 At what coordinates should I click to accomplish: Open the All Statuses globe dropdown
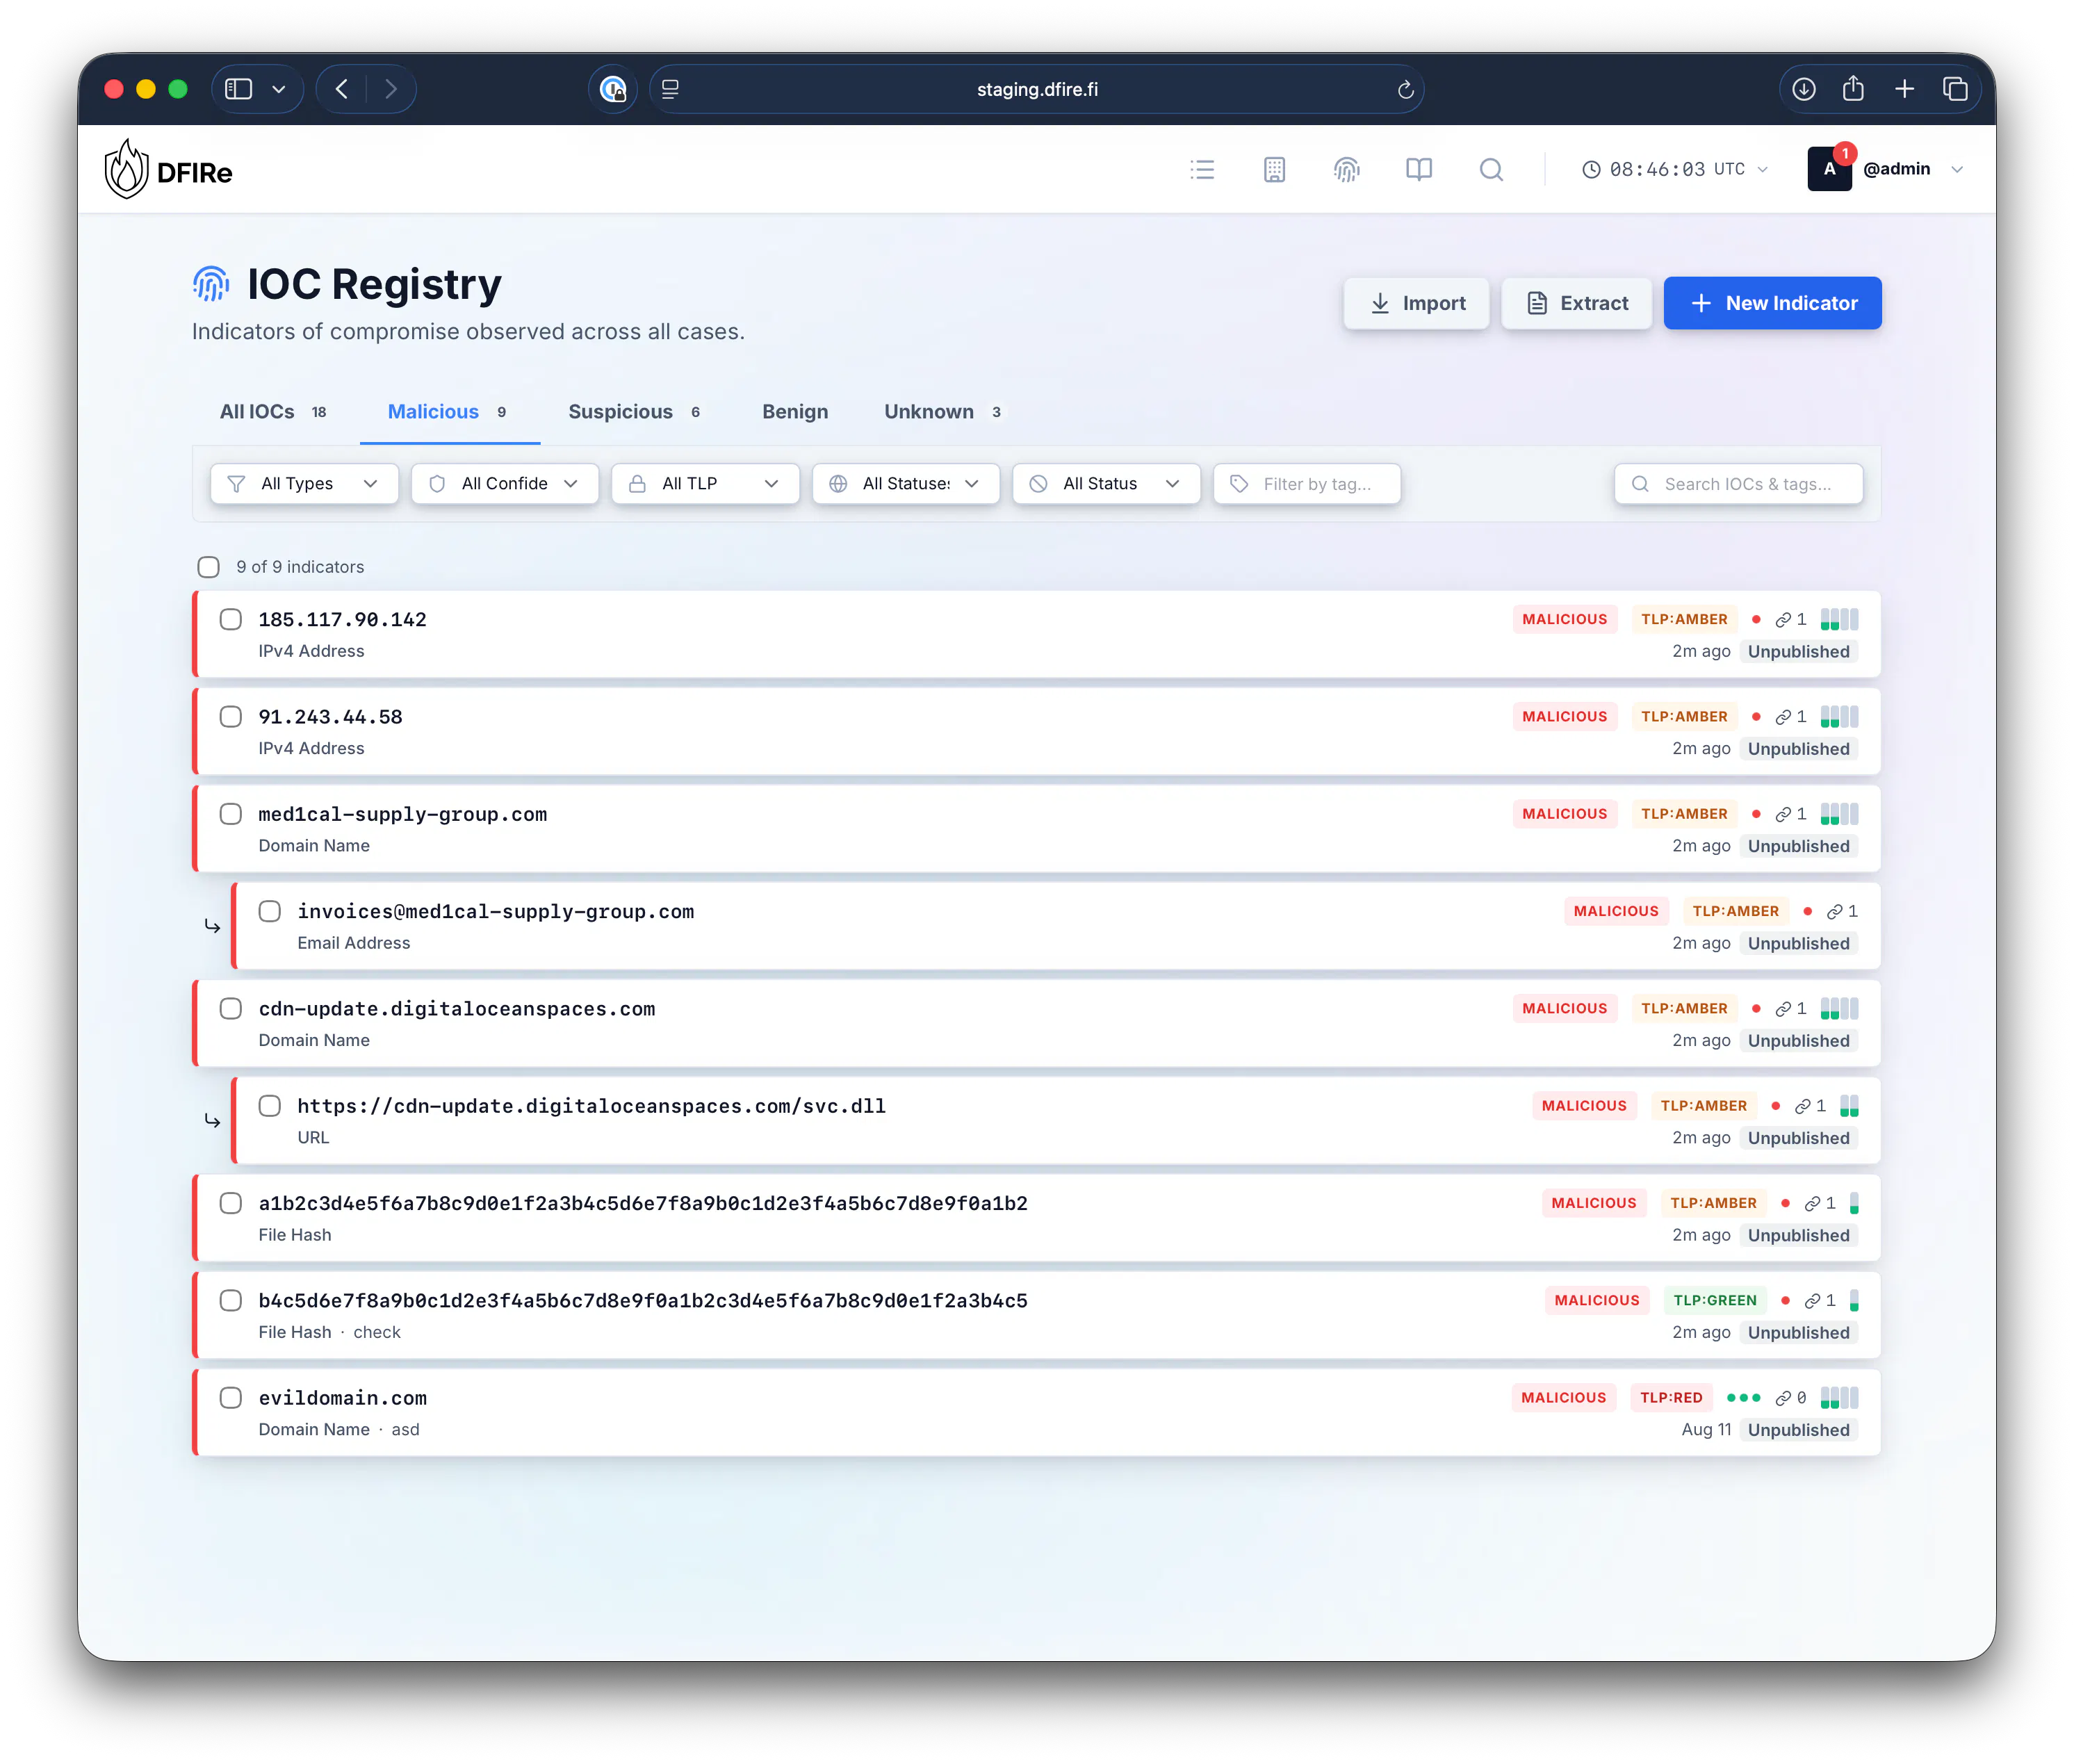905,484
